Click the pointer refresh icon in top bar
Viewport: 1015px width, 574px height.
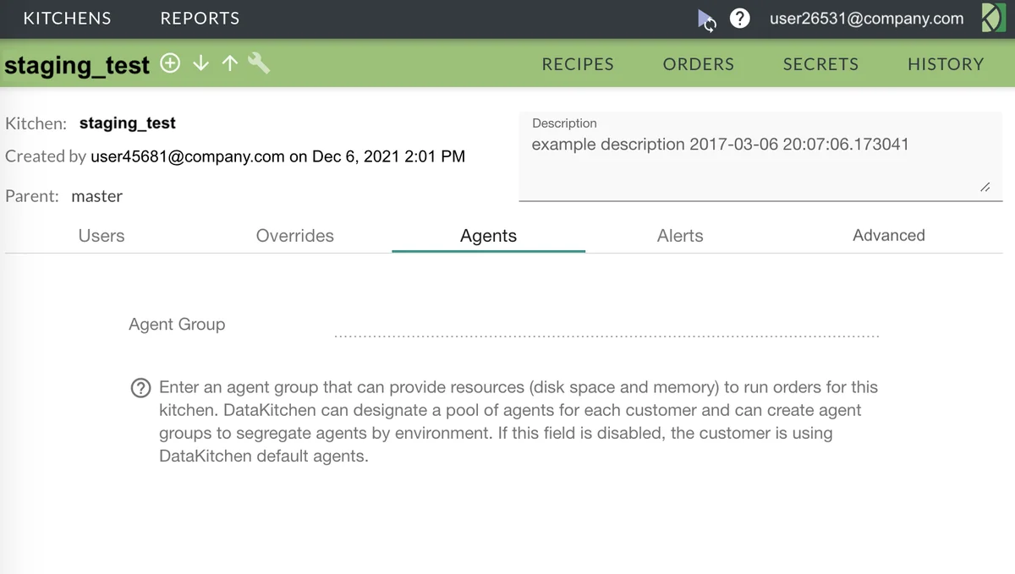coord(707,19)
